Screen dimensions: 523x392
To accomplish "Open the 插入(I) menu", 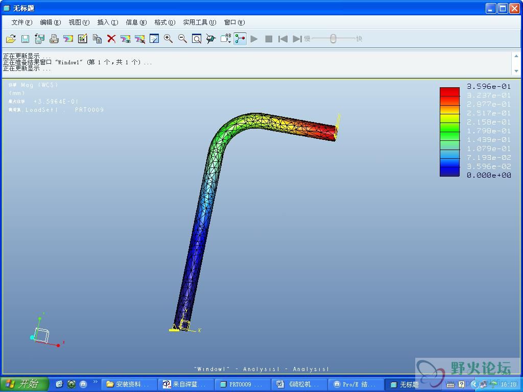I will [x=108, y=22].
